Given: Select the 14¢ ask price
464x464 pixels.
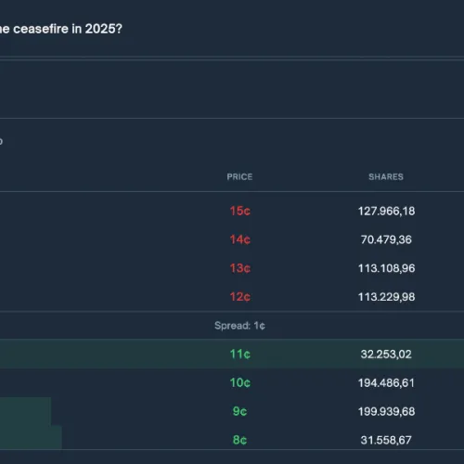Looking at the screenshot, I should [239, 239].
